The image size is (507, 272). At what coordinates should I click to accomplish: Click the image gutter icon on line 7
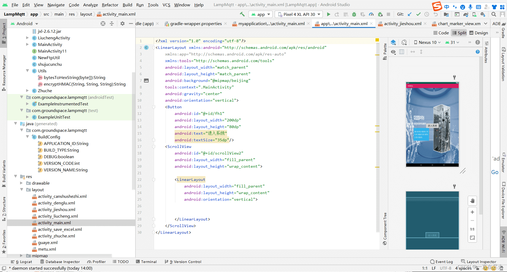click(146, 81)
